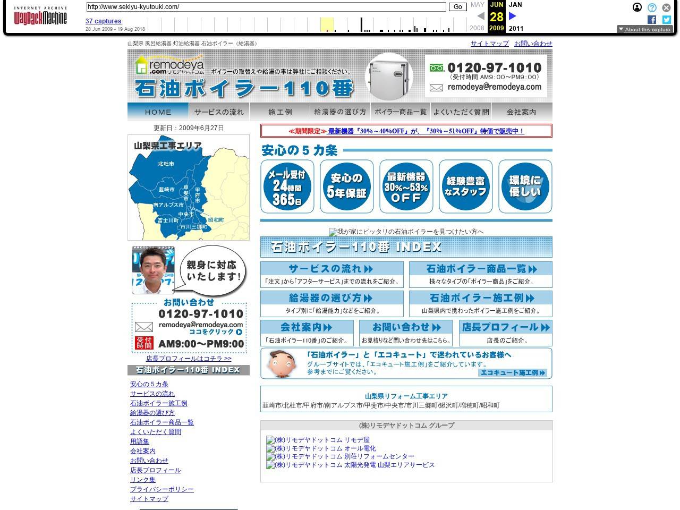Image resolution: width=680 pixels, height=510 pixels.
Task: Open Wayback Machine help via question mark icon
Action: pos(651,7)
